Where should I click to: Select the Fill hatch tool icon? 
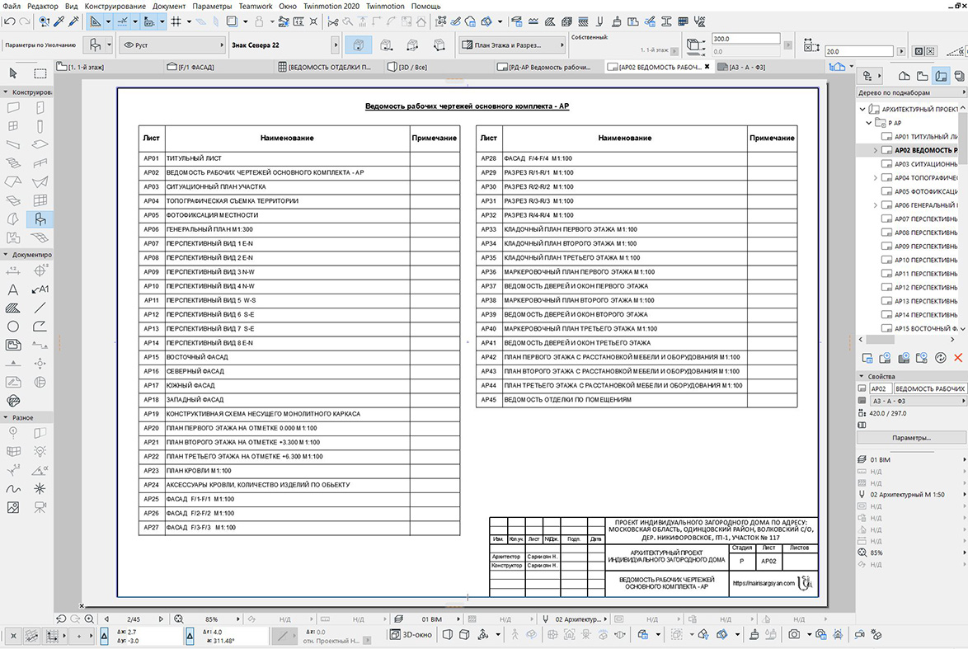click(13, 308)
